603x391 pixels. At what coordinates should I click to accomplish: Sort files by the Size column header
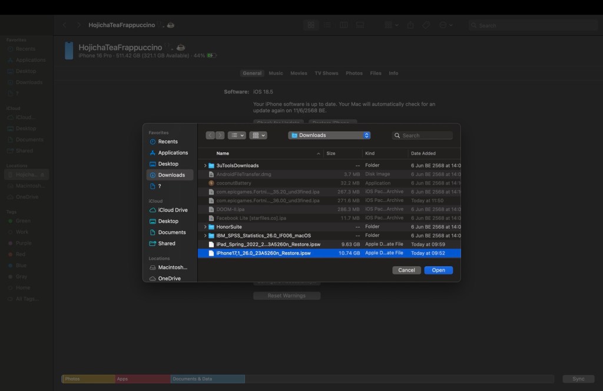342,153
